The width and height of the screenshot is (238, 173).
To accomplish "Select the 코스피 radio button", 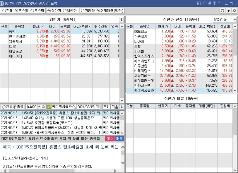I will (x=16, y=11).
